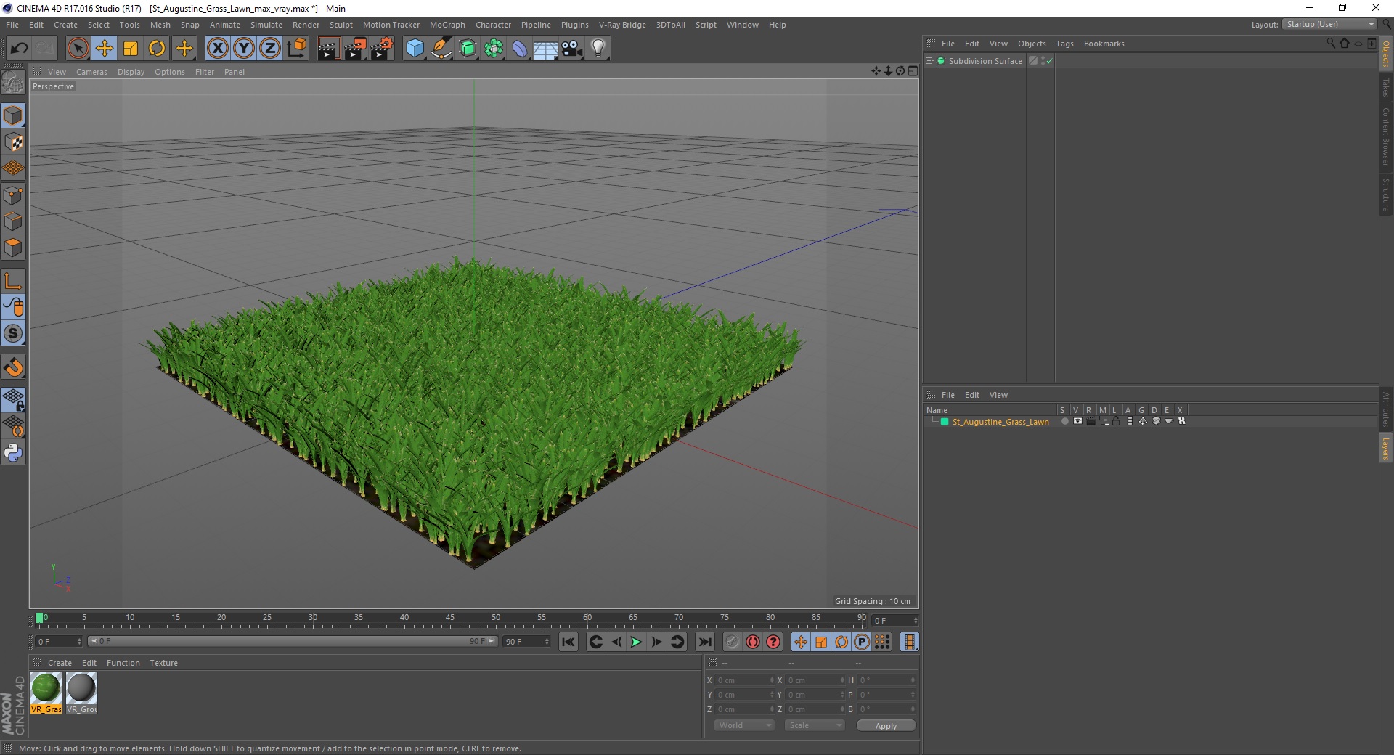Viewport: 1394px width, 755px height.
Task: Go to start of animation
Action: pos(568,642)
